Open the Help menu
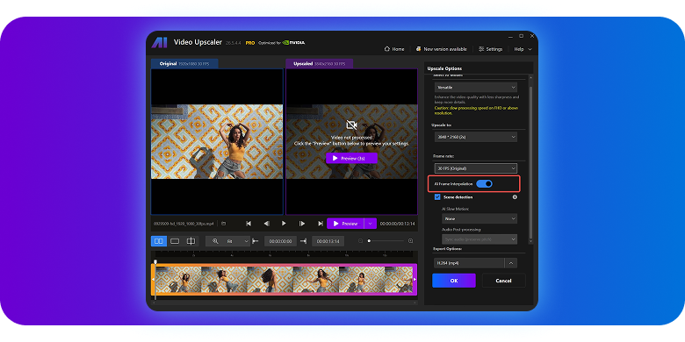685x342 pixels. click(523, 49)
